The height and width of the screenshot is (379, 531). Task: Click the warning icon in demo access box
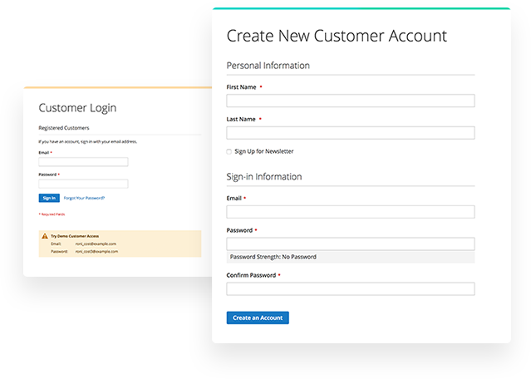tap(45, 236)
